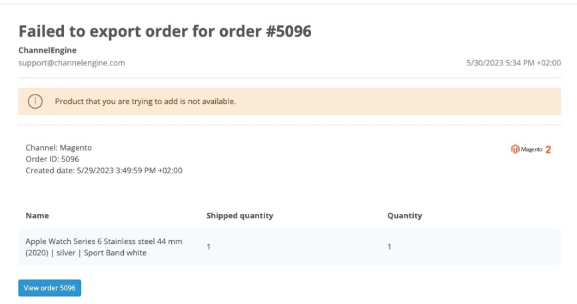Open order via View order 5096 button
This screenshot has height=304, width=577.
49,288
